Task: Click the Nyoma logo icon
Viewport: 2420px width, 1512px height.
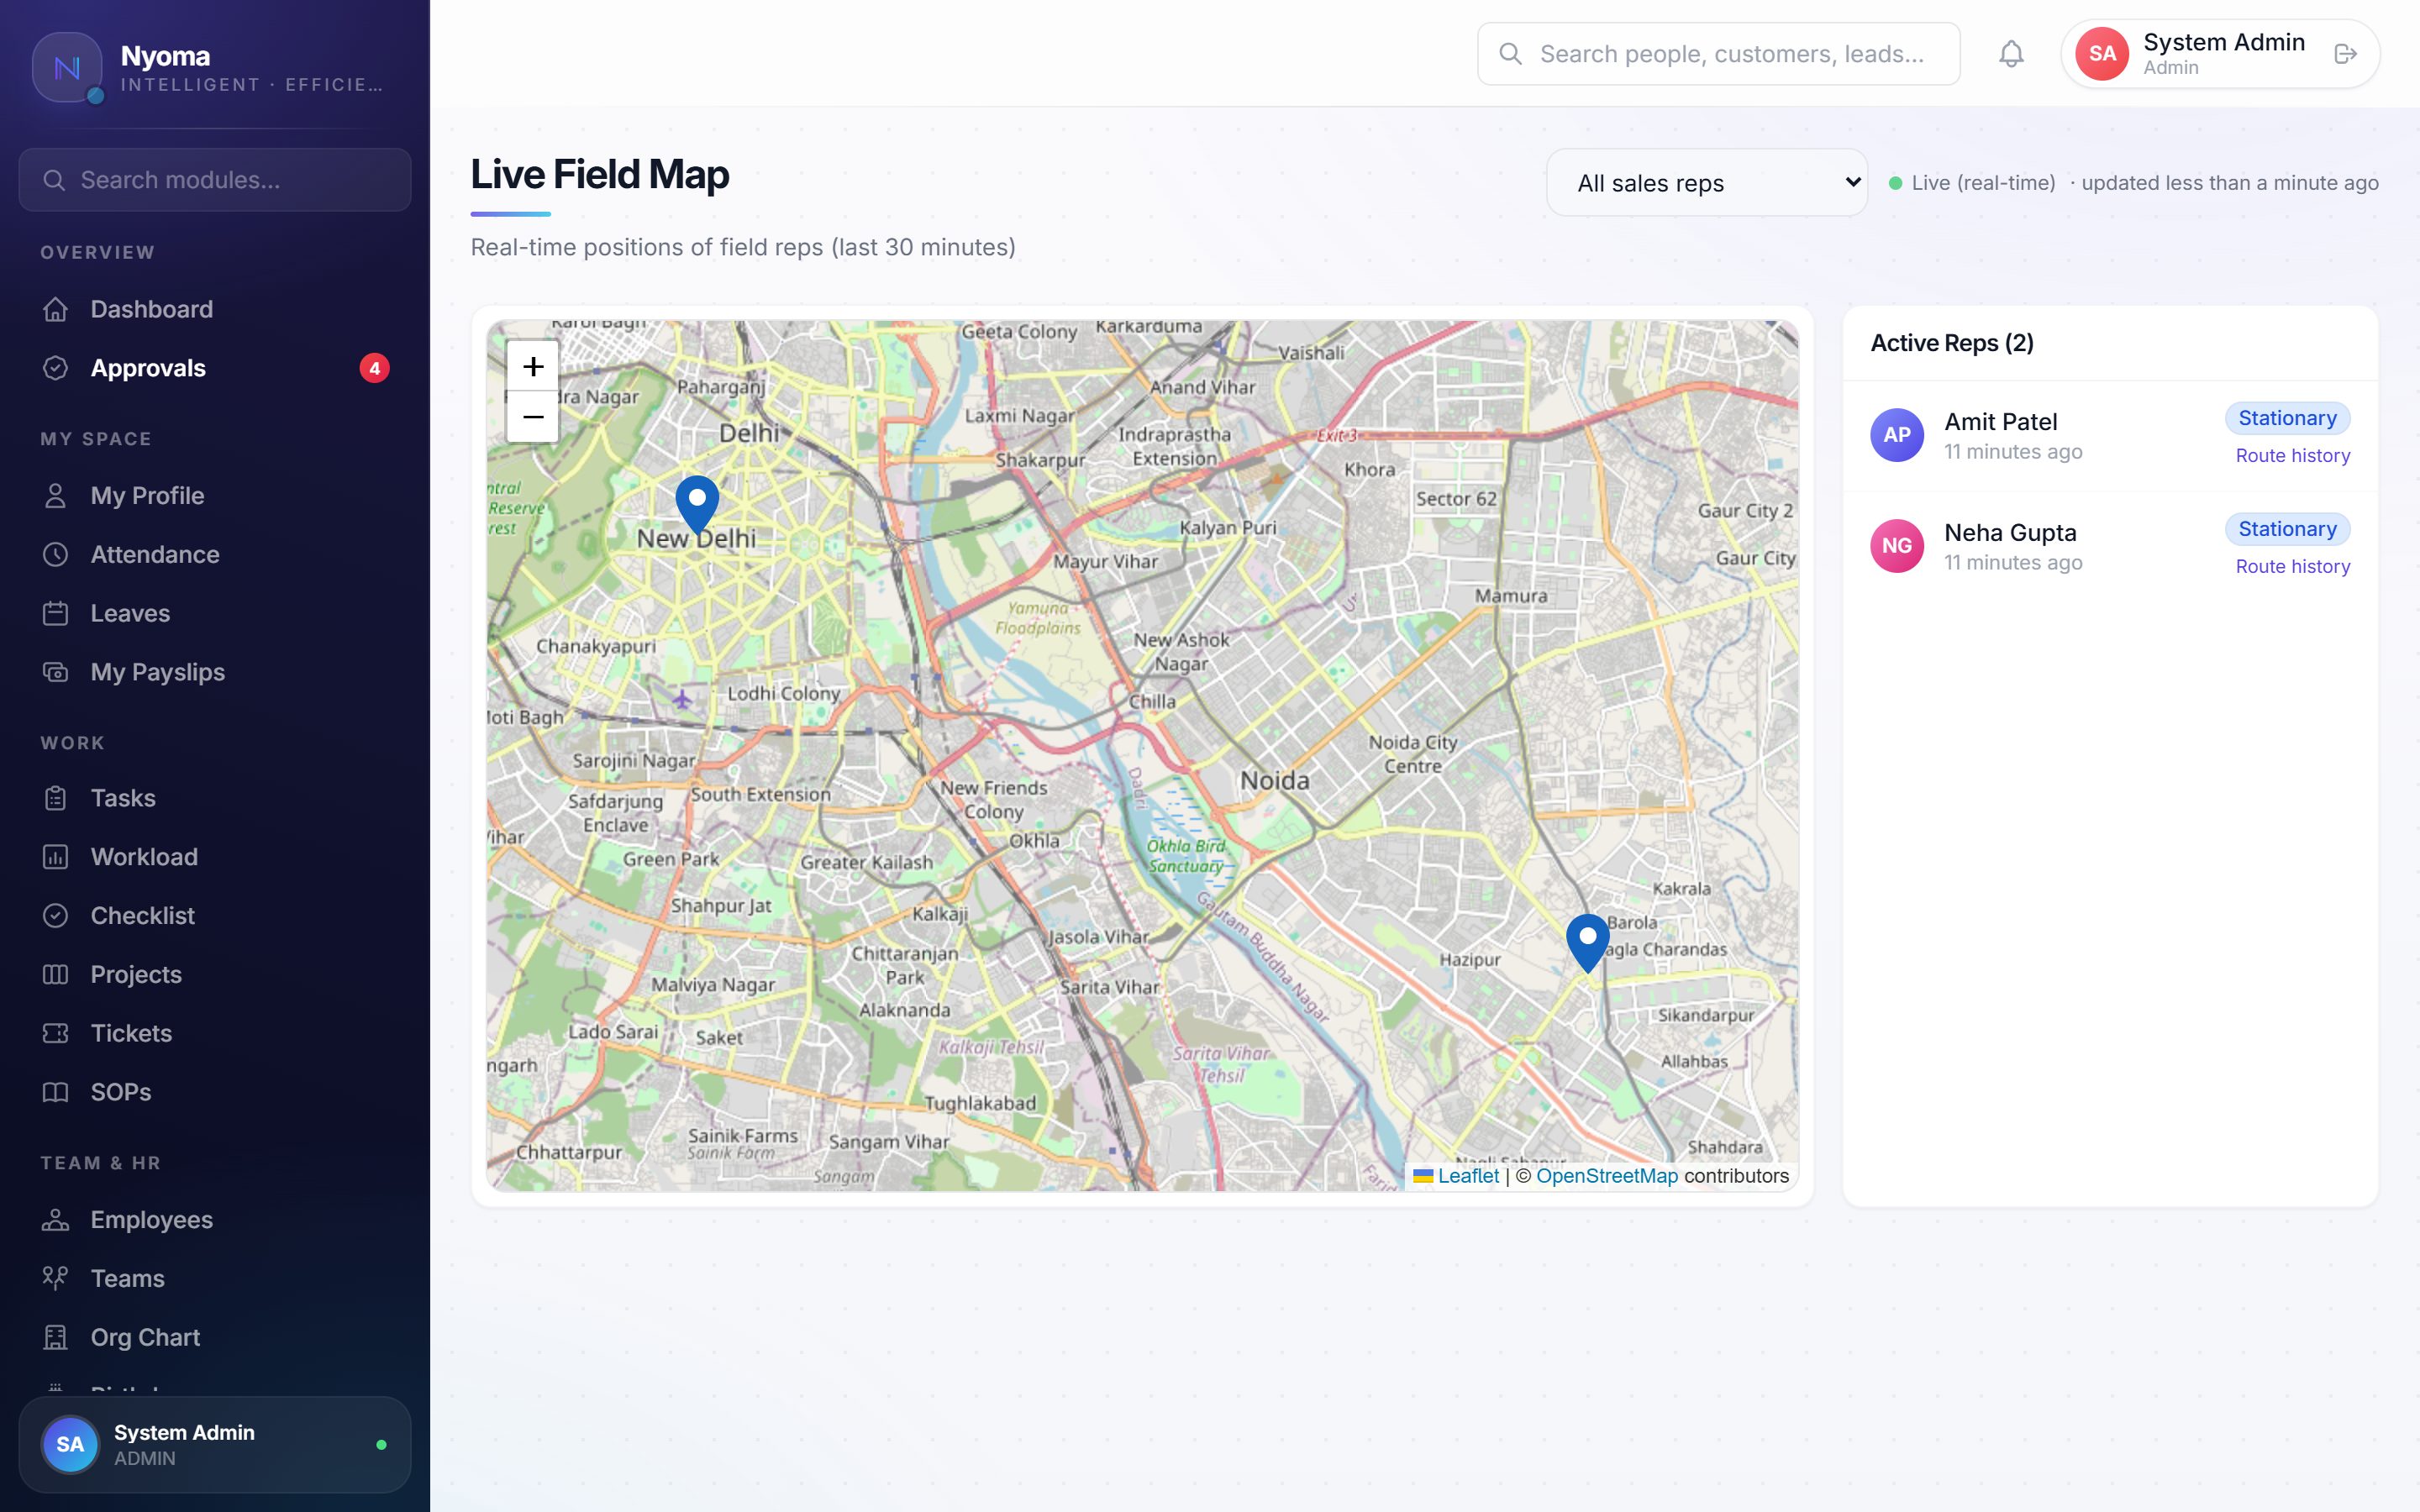Action: (67, 67)
